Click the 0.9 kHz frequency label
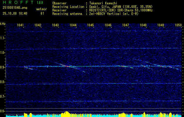The height and width of the screenshot is (117, 184). coord(2,67)
